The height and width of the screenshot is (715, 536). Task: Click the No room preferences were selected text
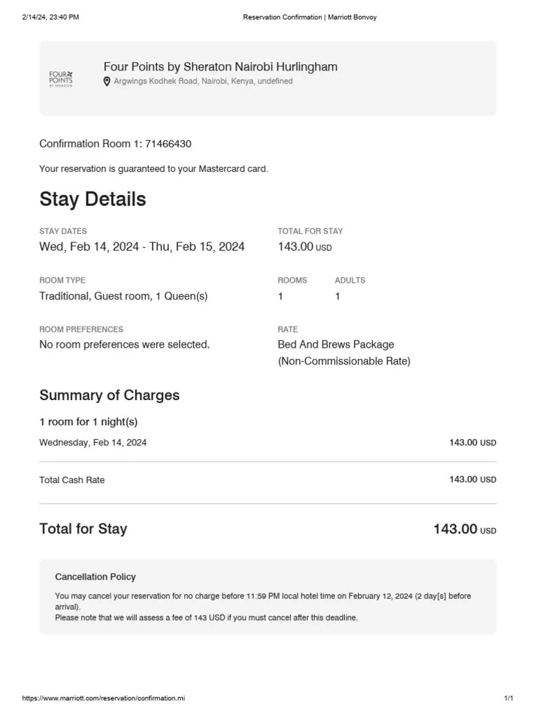[124, 344]
